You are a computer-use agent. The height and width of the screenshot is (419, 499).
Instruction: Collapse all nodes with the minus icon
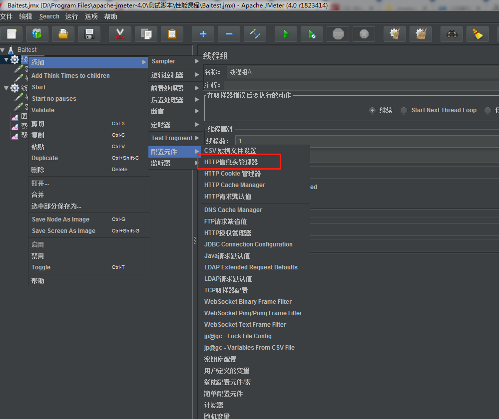coord(229,34)
